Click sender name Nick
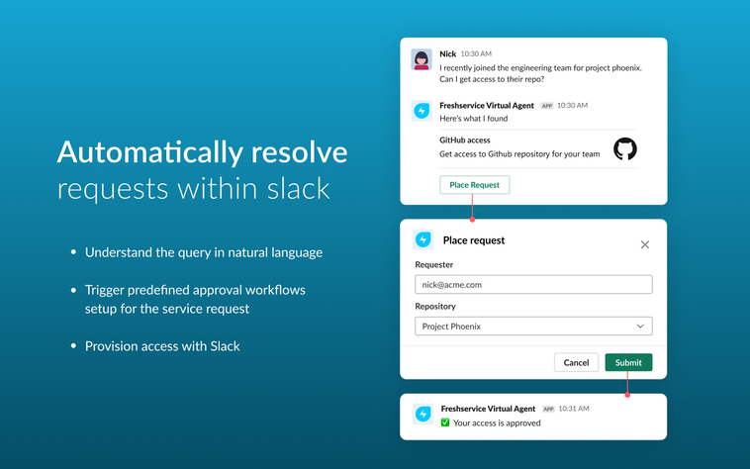The width and height of the screenshot is (750, 469). [447, 53]
